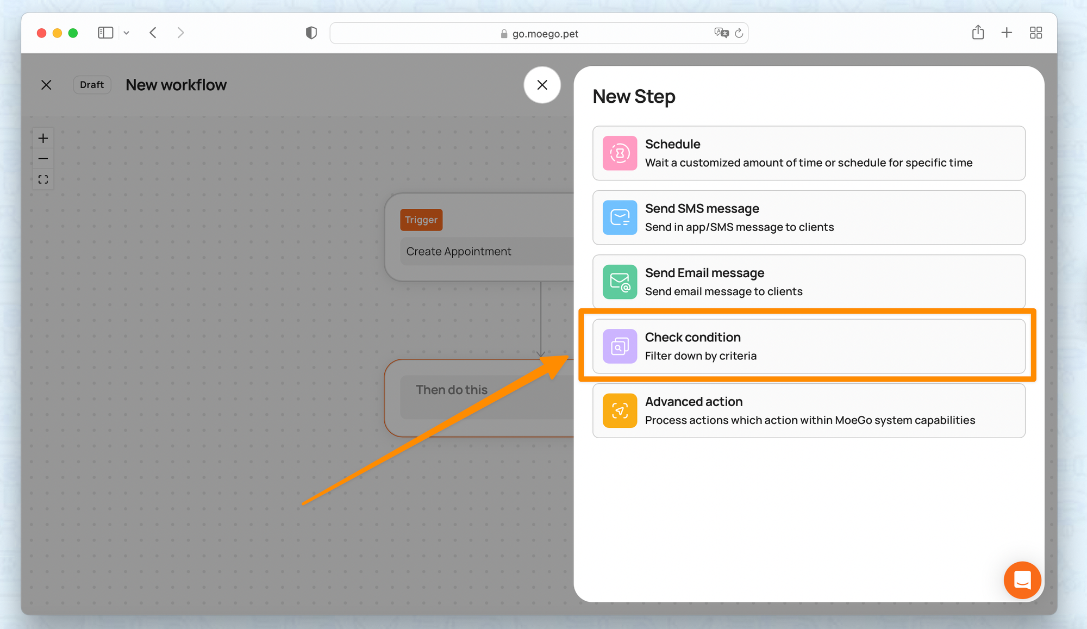This screenshot has height=629, width=1087.
Task: Open the Safari tab overview grid
Action: (x=1035, y=33)
